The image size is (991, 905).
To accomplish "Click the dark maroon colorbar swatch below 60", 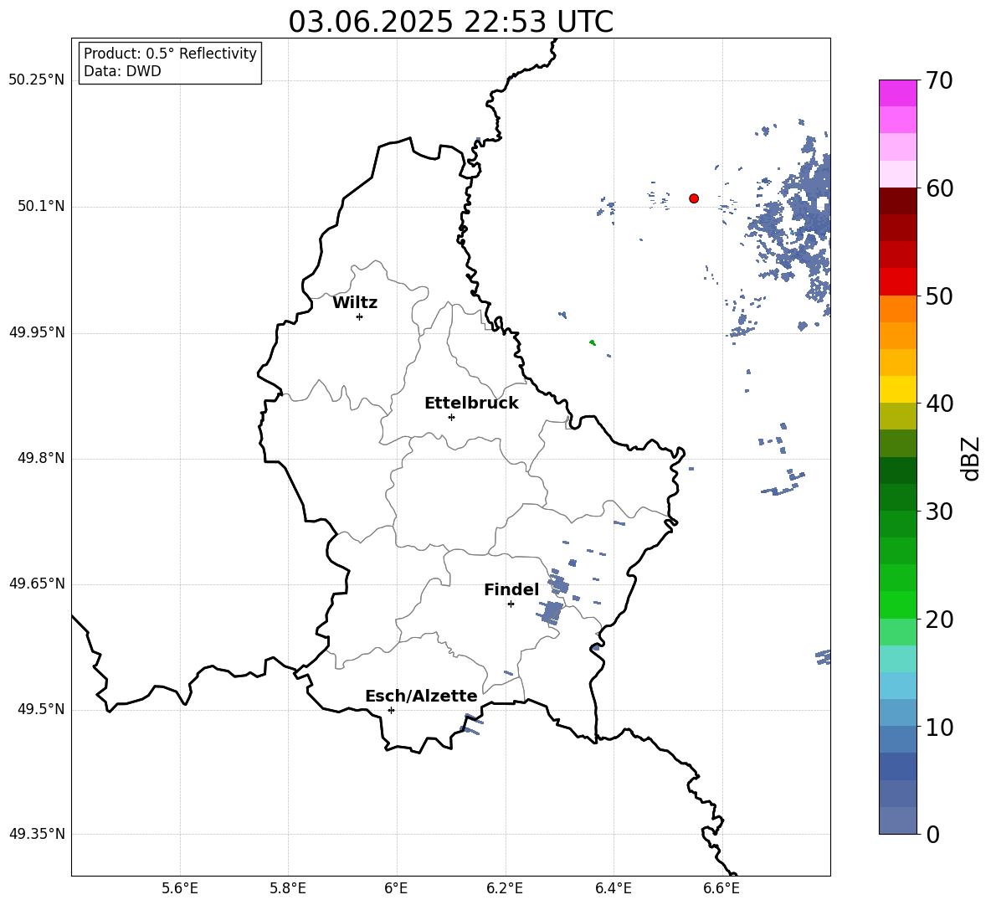I will click(898, 201).
